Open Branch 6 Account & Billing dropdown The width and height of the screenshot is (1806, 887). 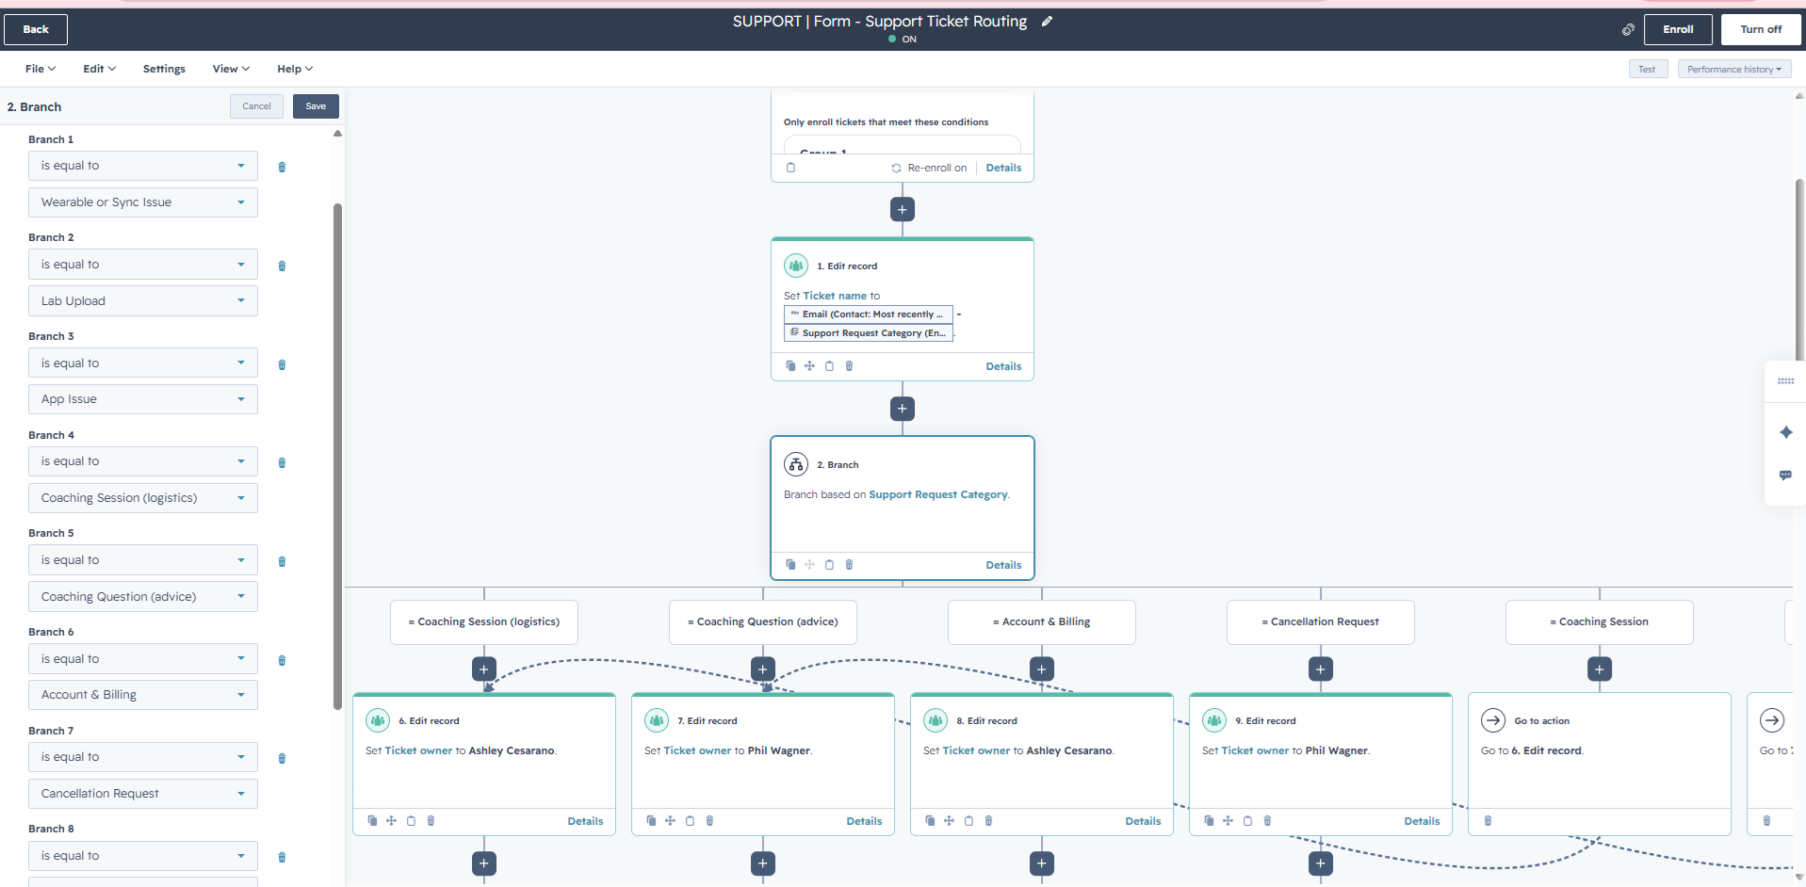[143, 695]
